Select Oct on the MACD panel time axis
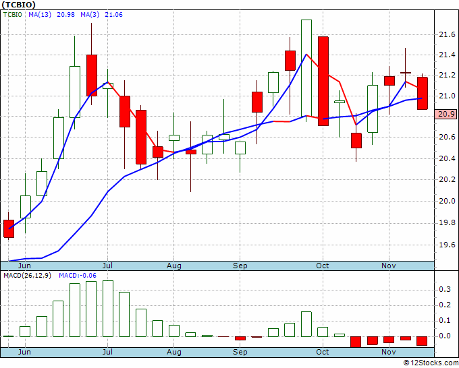Viewport: 459px width, 368px height. [x=322, y=352]
